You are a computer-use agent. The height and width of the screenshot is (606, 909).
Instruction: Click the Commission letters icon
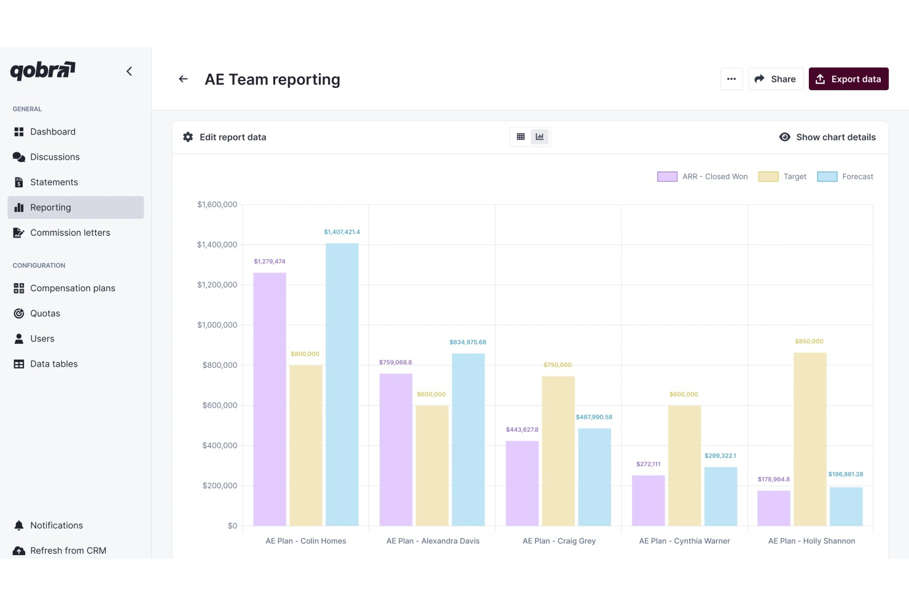click(x=19, y=233)
